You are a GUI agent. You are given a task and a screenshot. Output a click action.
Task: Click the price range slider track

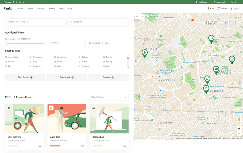pyautogui.click(x=26, y=43)
